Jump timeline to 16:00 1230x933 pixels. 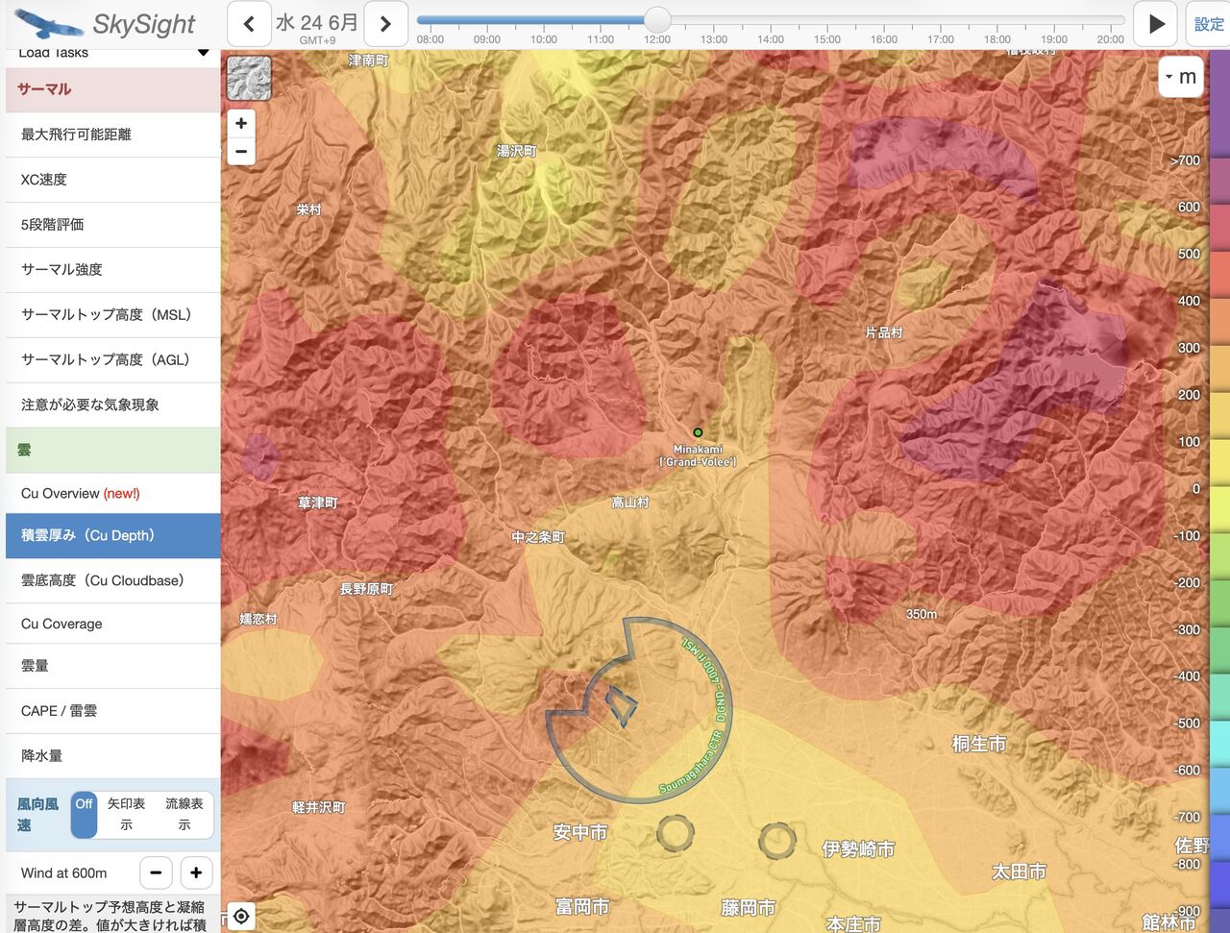(884, 39)
